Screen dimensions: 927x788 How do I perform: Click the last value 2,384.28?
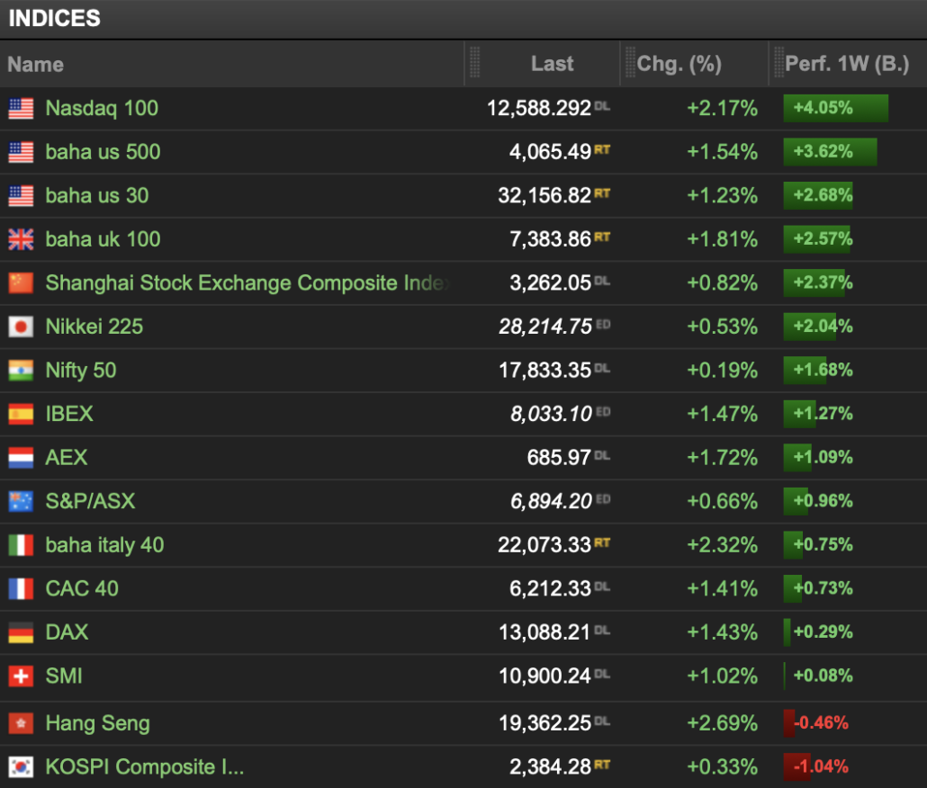tap(551, 767)
